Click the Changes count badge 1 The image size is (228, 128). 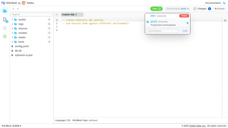tap(209, 9)
